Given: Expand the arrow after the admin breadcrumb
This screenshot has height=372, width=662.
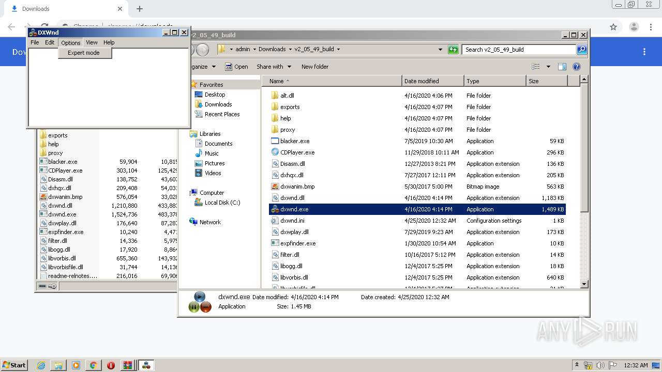Looking at the screenshot, I should pyautogui.click(x=254, y=50).
